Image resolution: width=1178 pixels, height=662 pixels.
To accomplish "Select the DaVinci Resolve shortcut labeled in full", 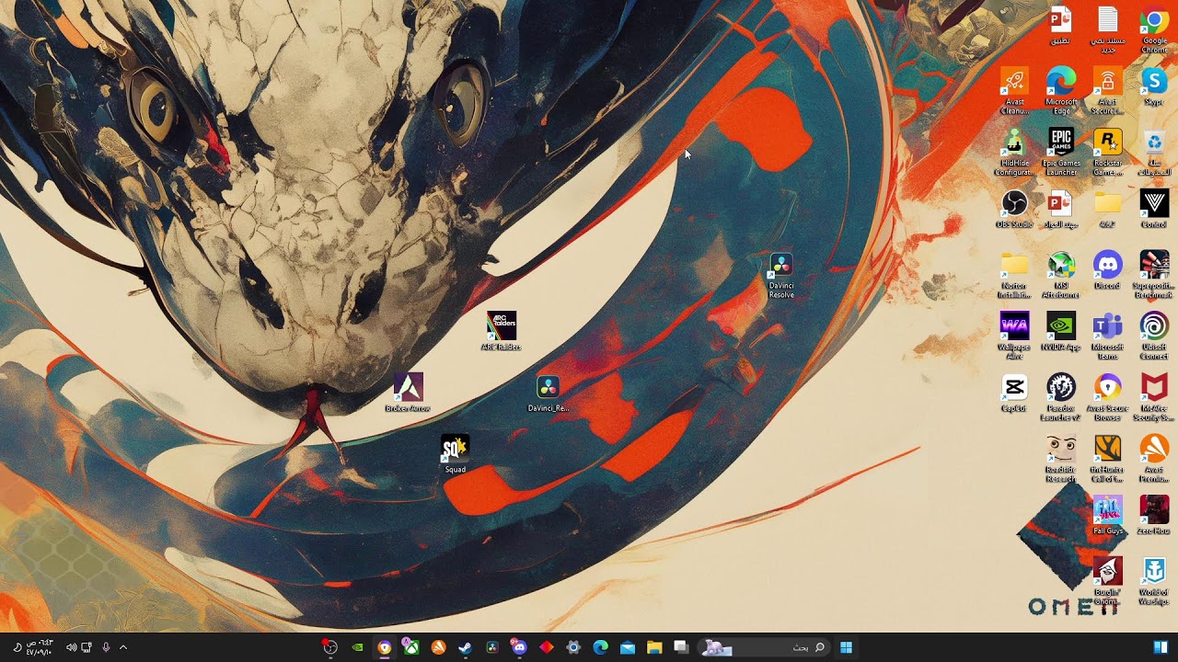I will (x=781, y=276).
